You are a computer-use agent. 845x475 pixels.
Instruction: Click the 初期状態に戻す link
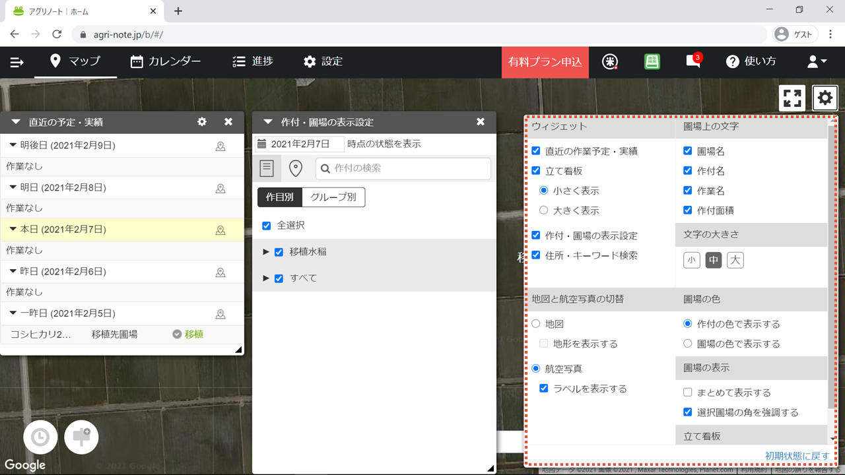tap(797, 456)
